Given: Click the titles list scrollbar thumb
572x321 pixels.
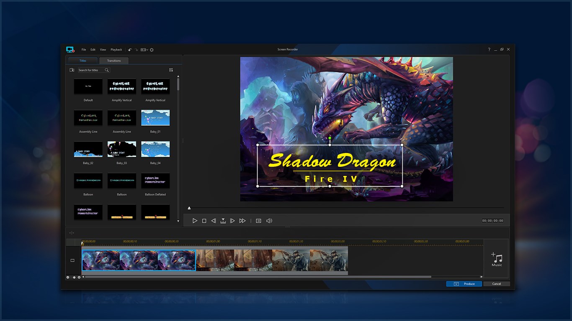Looking at the screenshot, I should 178,84.
